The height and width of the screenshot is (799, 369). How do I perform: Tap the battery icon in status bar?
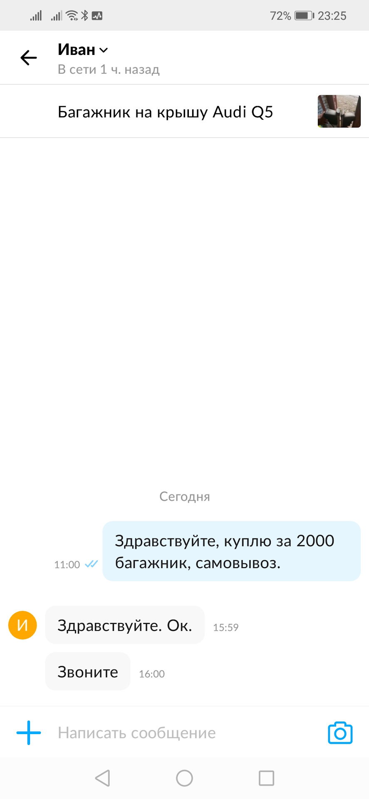point(304,16)
